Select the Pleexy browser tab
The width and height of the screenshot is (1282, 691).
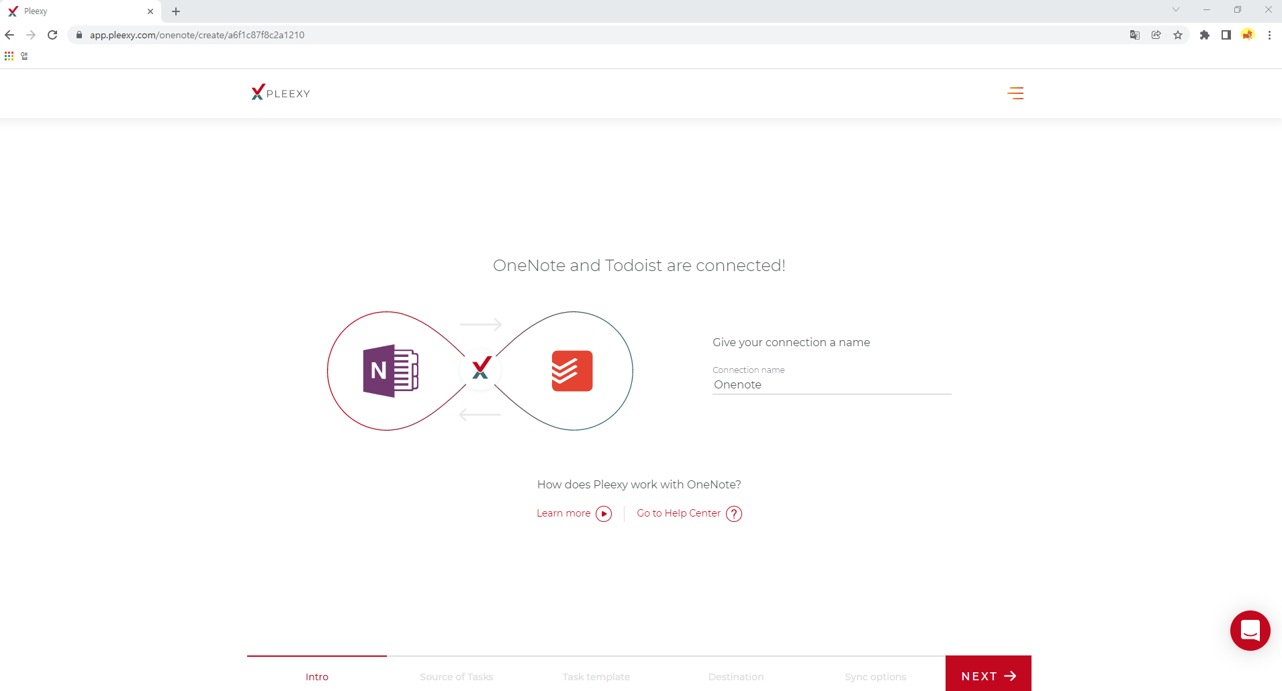(x=81, y=11)
